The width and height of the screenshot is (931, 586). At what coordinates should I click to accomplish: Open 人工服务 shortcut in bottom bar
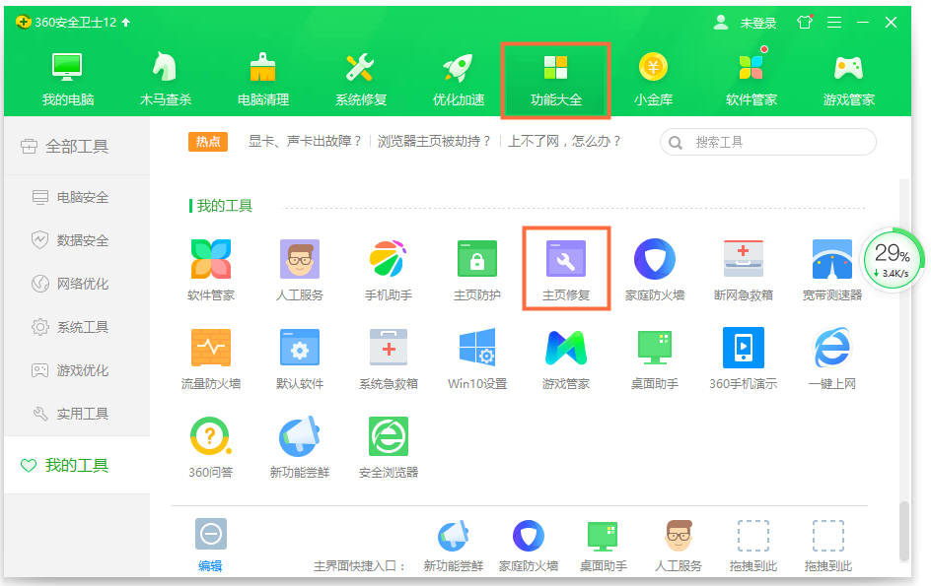pyautogui.click(x=679, y=547)
